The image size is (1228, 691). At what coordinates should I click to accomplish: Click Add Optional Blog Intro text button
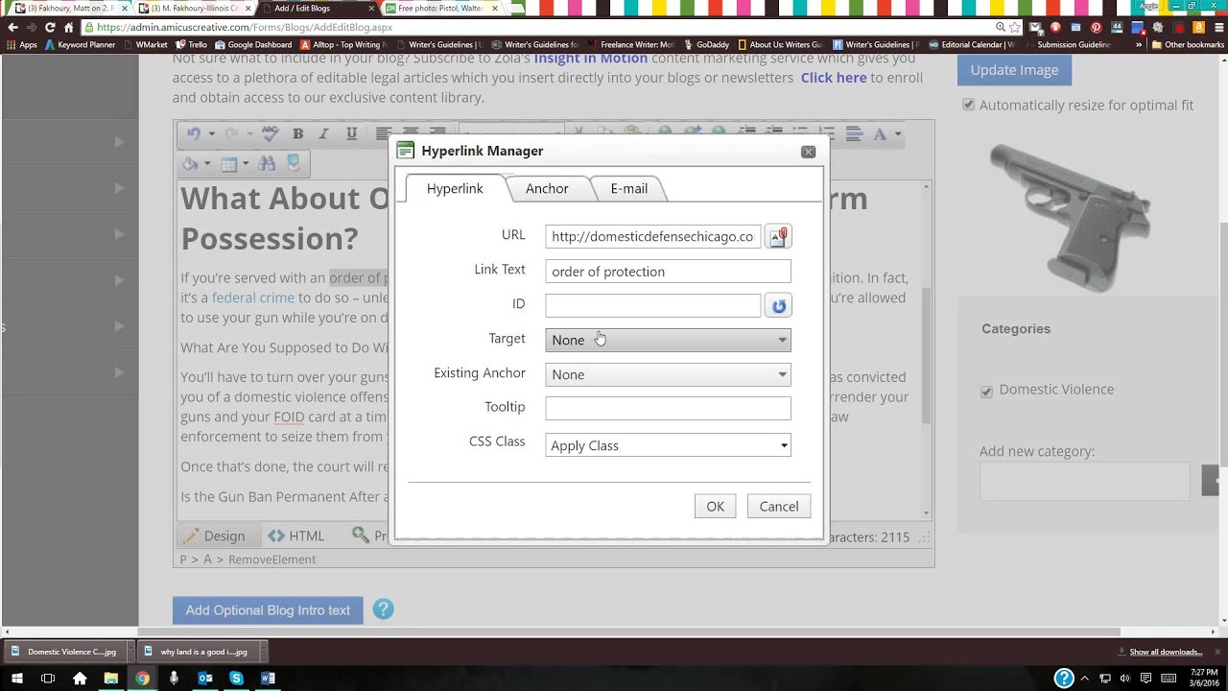coord(268,609)
